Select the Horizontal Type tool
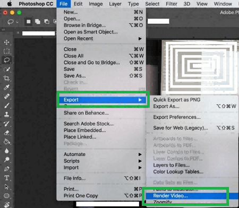 click(x=7, y=178)
